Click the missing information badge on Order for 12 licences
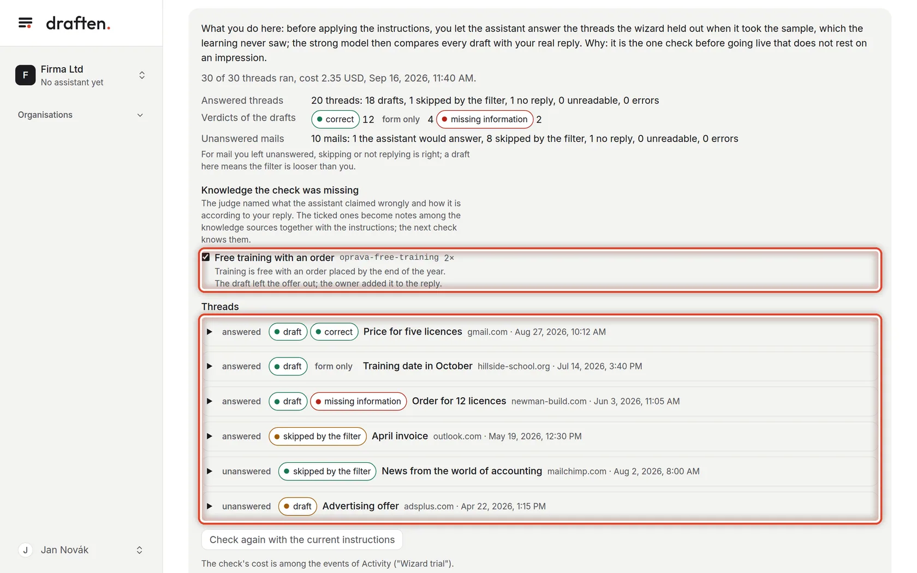This screenshot has height=573, width=917. (358, 401)
